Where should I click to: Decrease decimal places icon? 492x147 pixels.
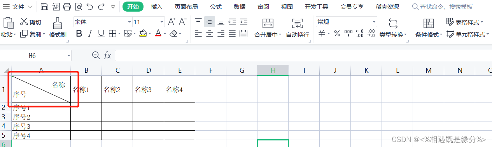pos(371,34)
